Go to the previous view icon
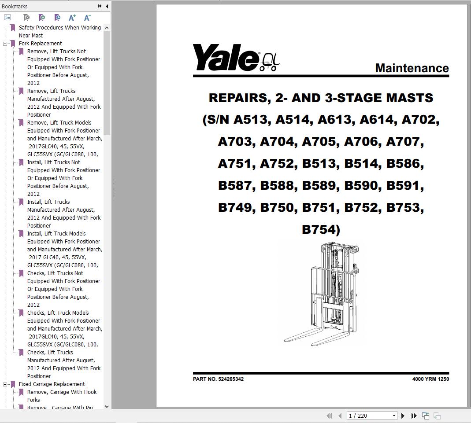Viewport: 471px width, 423px height. point(426,416)
